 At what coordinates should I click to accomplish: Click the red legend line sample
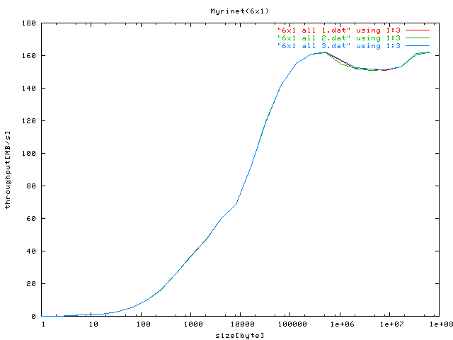pyautogui.click(x=418, y=30)
